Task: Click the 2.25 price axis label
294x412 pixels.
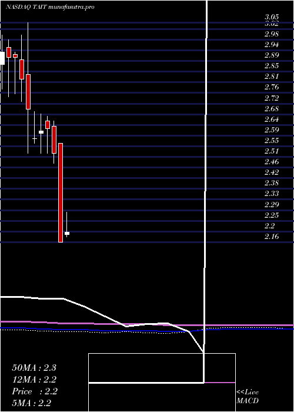Action: pyautogui.click(x=272, y=215)
